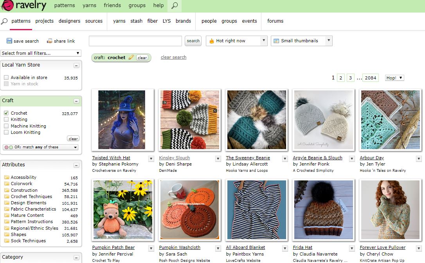Collapse the Local Yarn Store panel
Image resolution: width=425 pixels, height=263 pixels.
pos(76,66)
